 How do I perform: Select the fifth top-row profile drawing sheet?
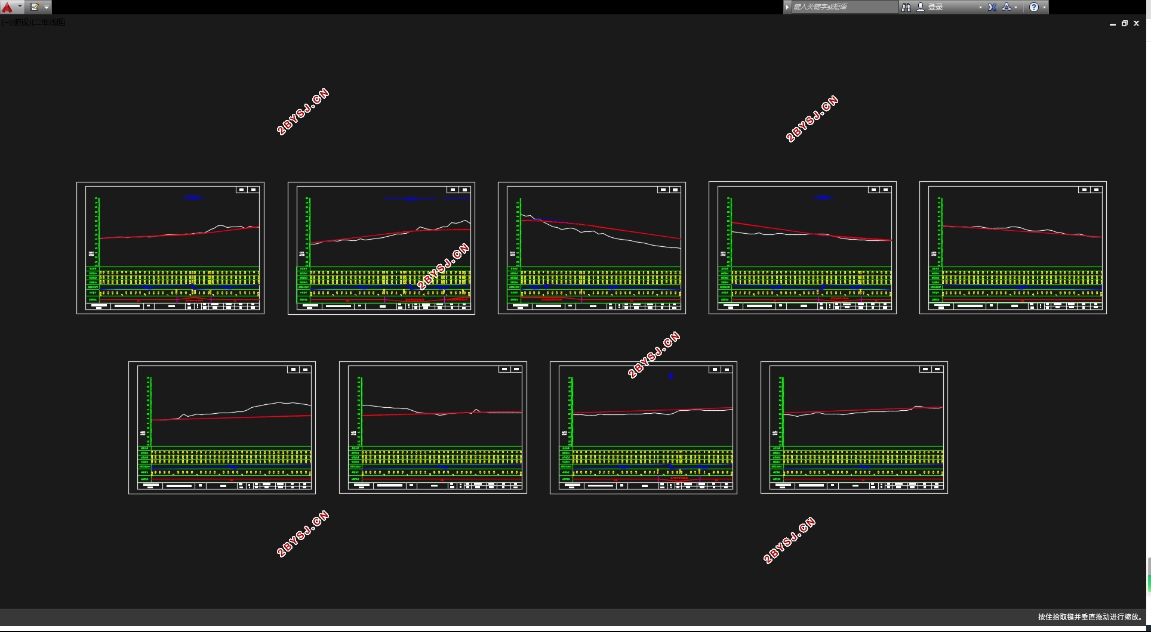(1013, 248)
